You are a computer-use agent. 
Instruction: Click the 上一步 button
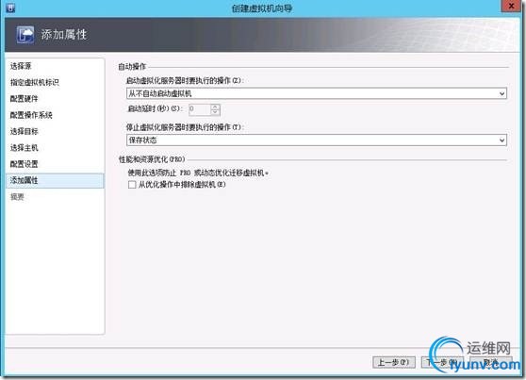pos(394,362)
